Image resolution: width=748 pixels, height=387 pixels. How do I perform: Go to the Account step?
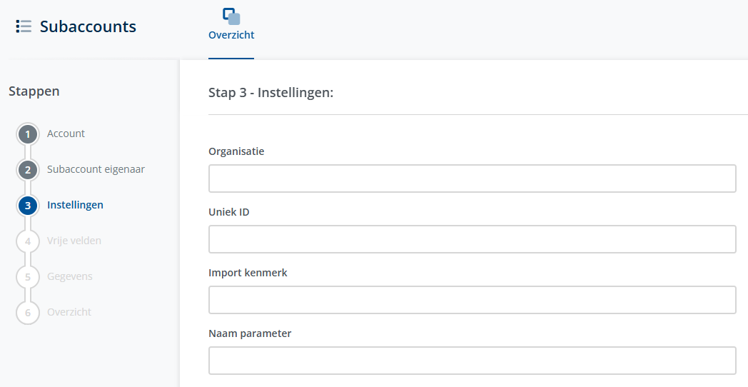click(66, 134)
